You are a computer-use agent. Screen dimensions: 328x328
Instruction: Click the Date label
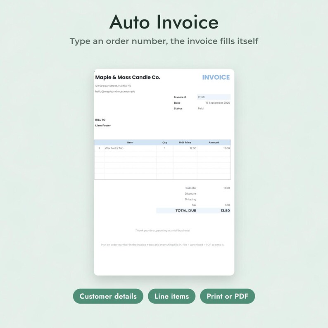pos(177,103)
